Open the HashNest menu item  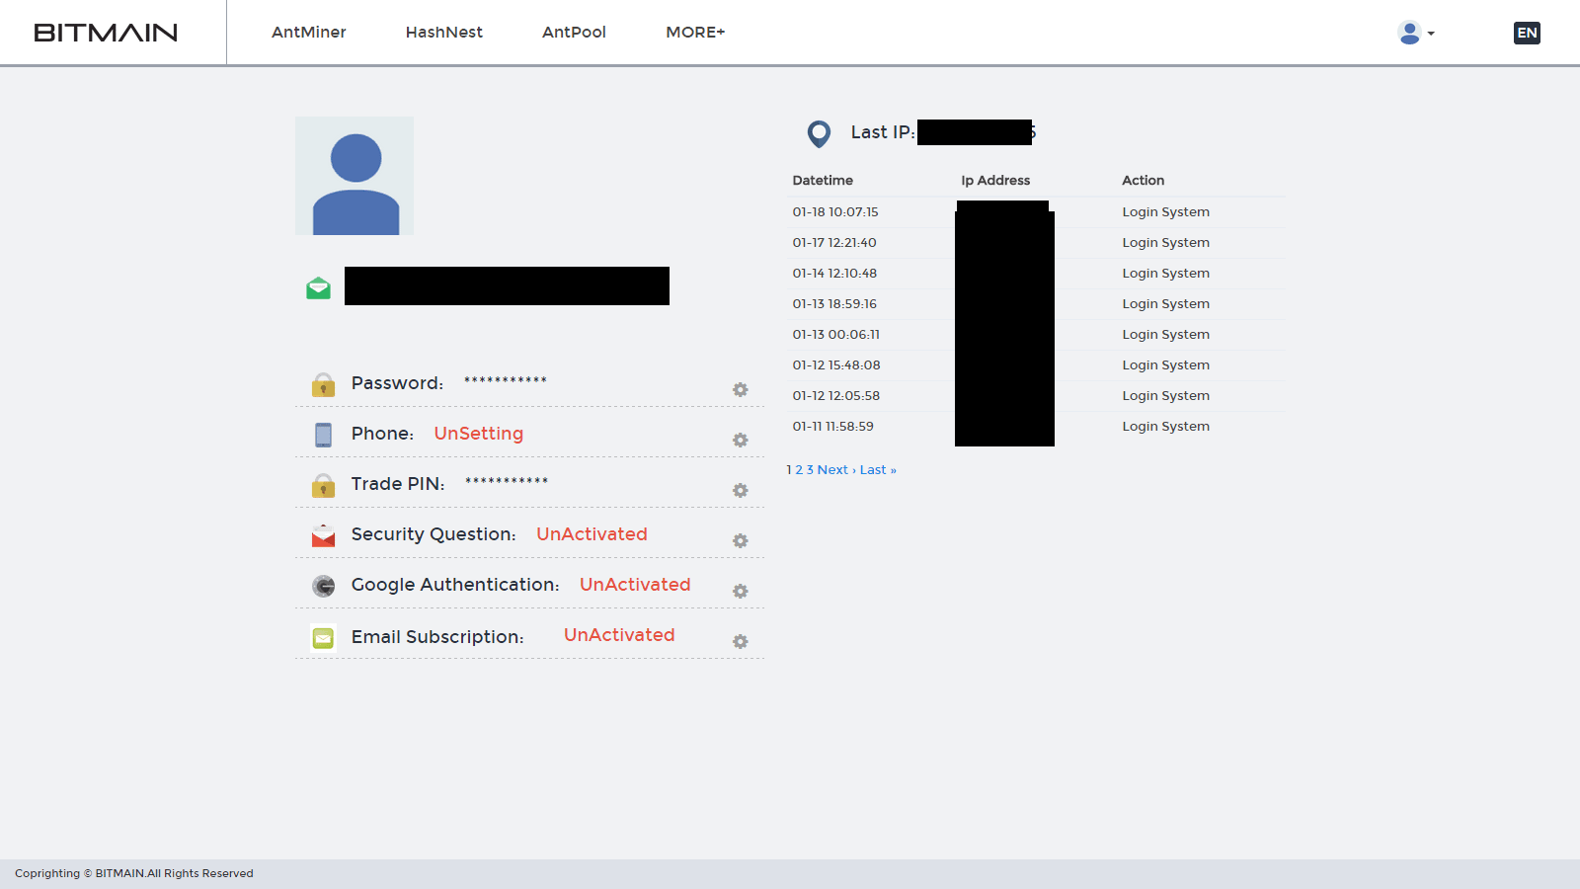click(x=444, y=33)
